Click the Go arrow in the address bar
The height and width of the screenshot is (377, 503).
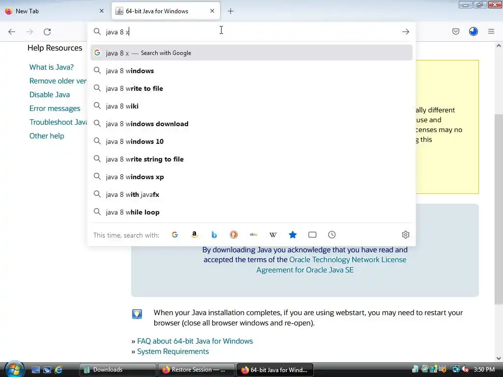pos(405,32)
